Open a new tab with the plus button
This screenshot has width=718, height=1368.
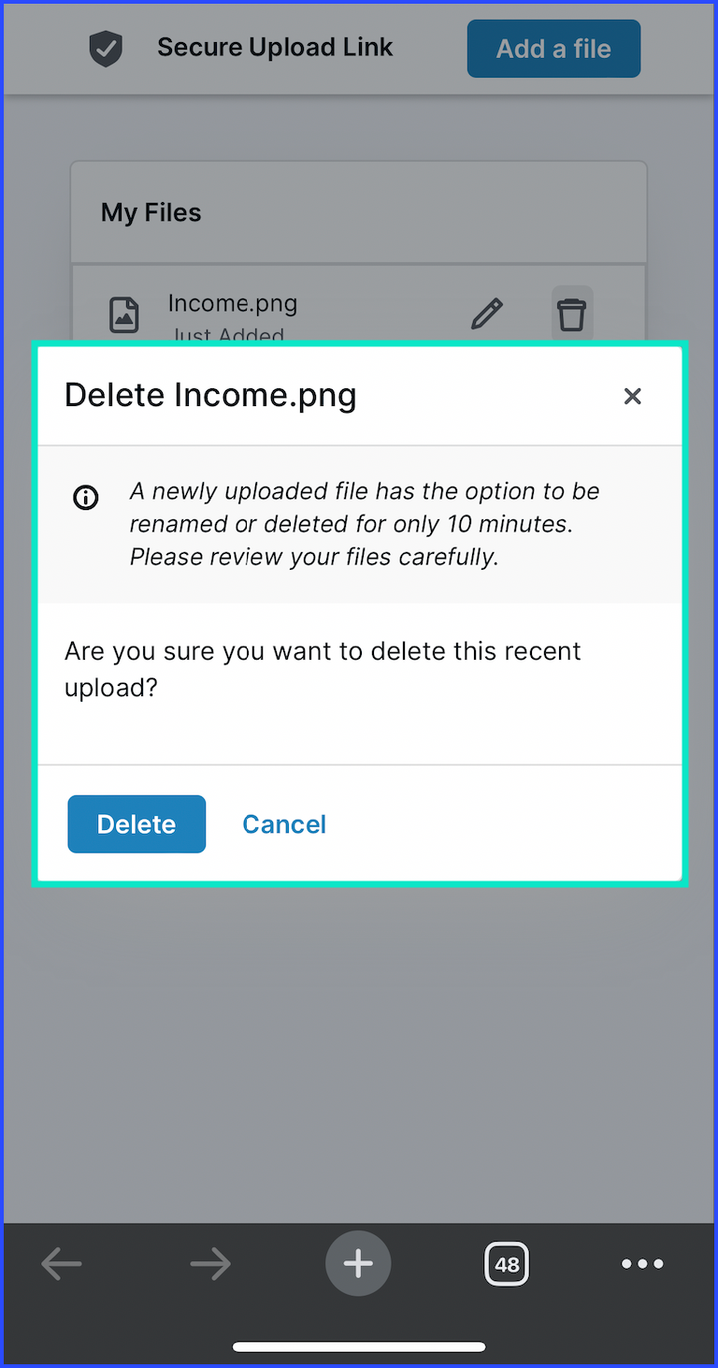click(358, 1264)
